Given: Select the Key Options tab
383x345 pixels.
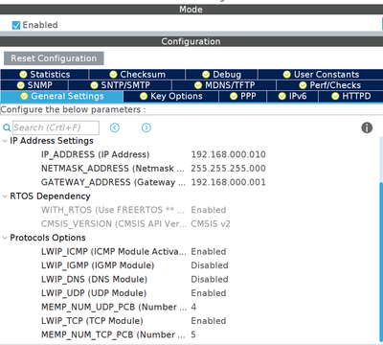Looking at the screenshot, I should coord(171,96).
